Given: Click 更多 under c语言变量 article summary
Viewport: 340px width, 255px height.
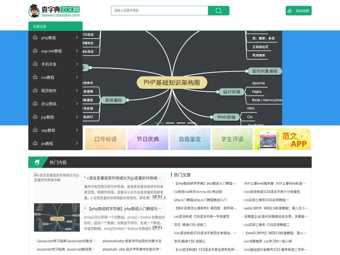Looking at the screenshot, I should pyautogui.click(x=157, y=197).
